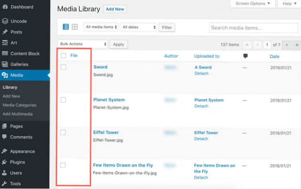Open the A Sword uploaded-to link
Screen dimensions: 301x189
pyautogui.click(x=203, y=67)
